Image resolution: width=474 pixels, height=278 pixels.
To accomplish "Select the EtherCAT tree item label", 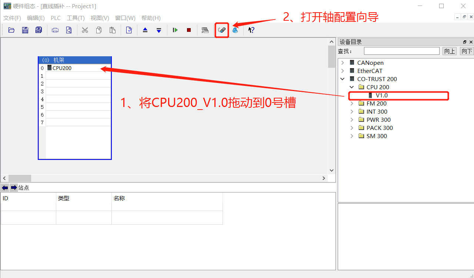I will (370, 71).
